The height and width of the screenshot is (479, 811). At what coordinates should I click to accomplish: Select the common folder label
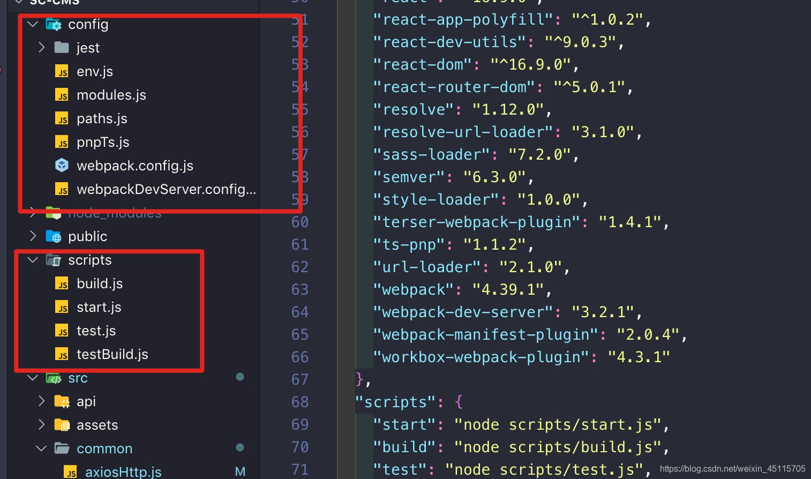104,449
